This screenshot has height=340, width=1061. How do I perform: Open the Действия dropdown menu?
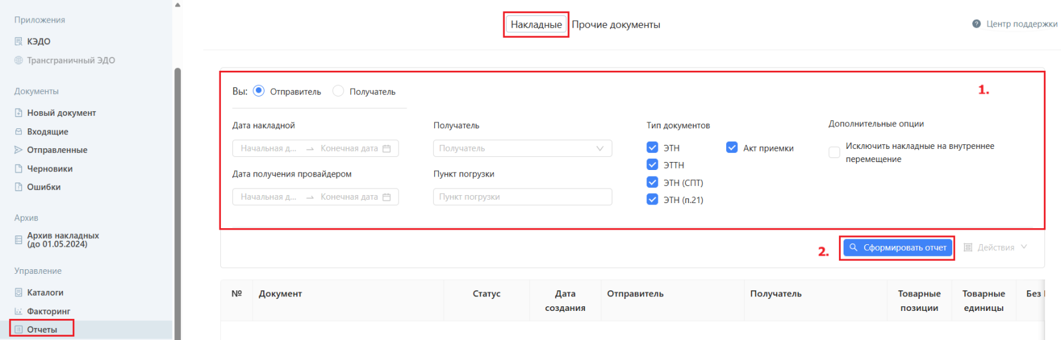click(x=995, y=247)
